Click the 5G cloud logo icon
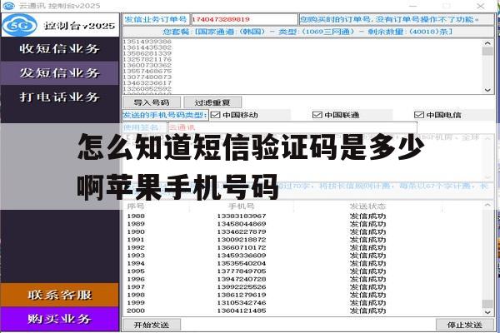The height and width of the screenshot is (333, 500). click(x=20, y=25)
